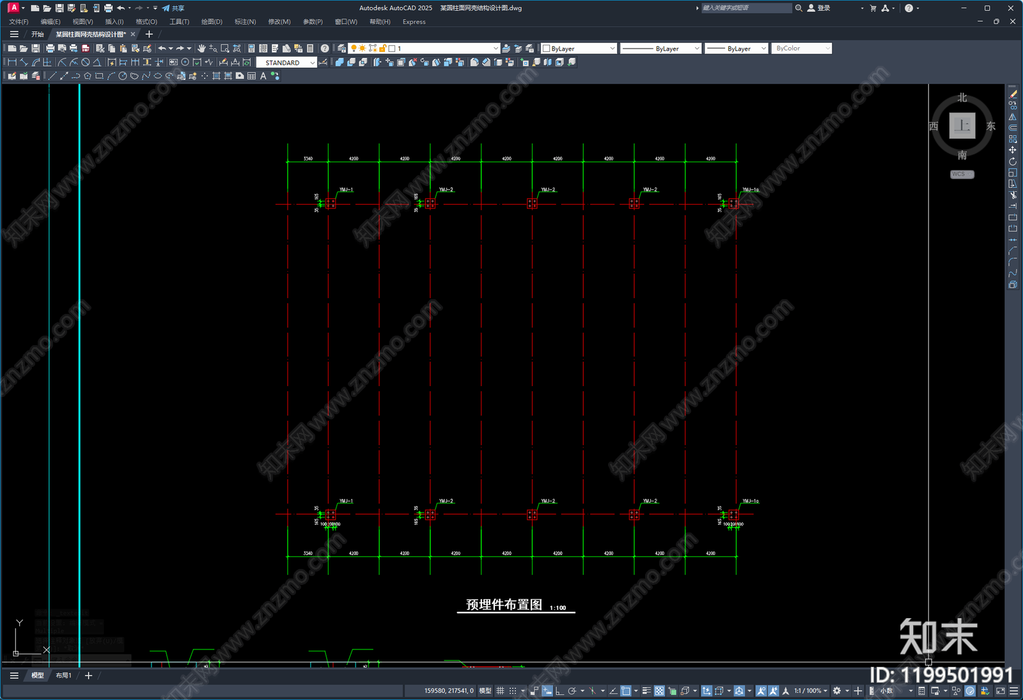
Task: Click the Pan hand tool icon
Action: click(201, 49)
